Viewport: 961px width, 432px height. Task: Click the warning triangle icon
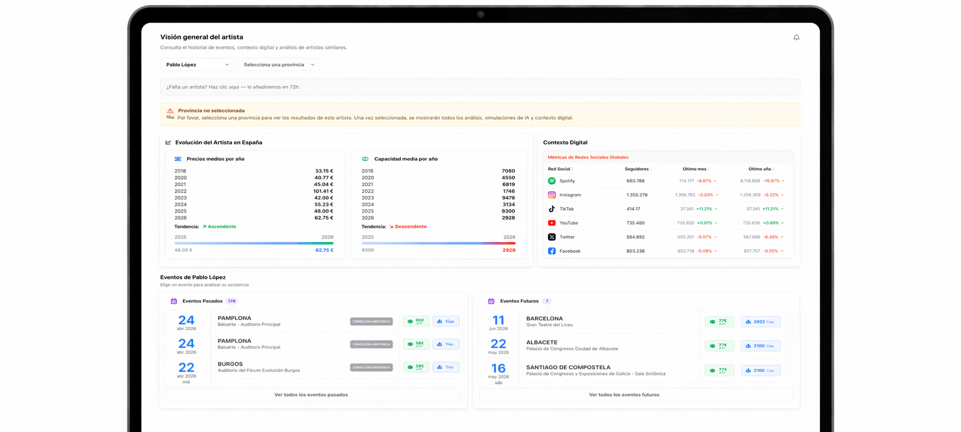click(x=170, y=110)
